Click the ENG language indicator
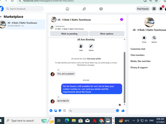The image size is (166, 124). (151, 121)
